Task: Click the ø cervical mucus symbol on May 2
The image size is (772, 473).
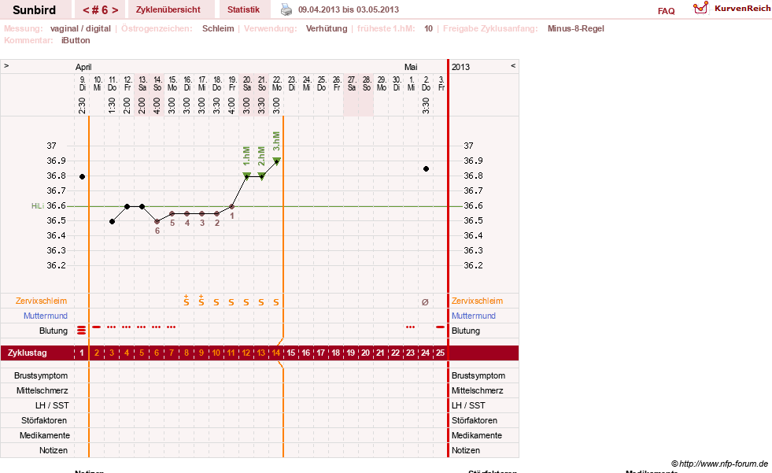Action: (426, 302)
